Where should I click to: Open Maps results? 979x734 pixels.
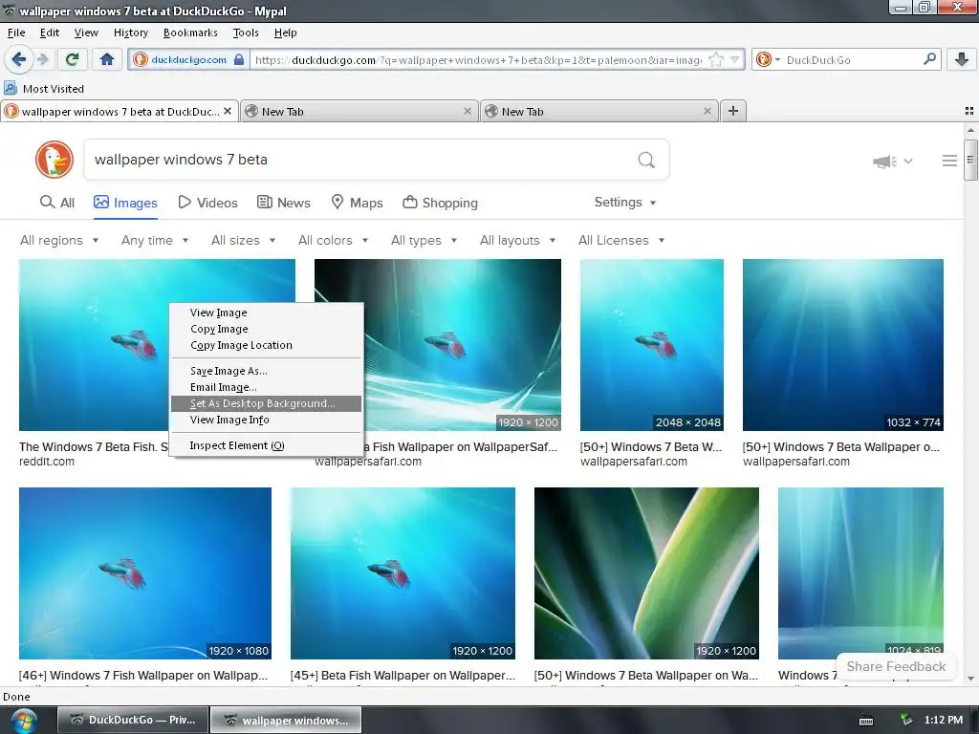coord(357,203)
